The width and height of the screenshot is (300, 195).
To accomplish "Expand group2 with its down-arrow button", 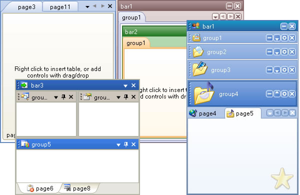I will pos(277,52).
